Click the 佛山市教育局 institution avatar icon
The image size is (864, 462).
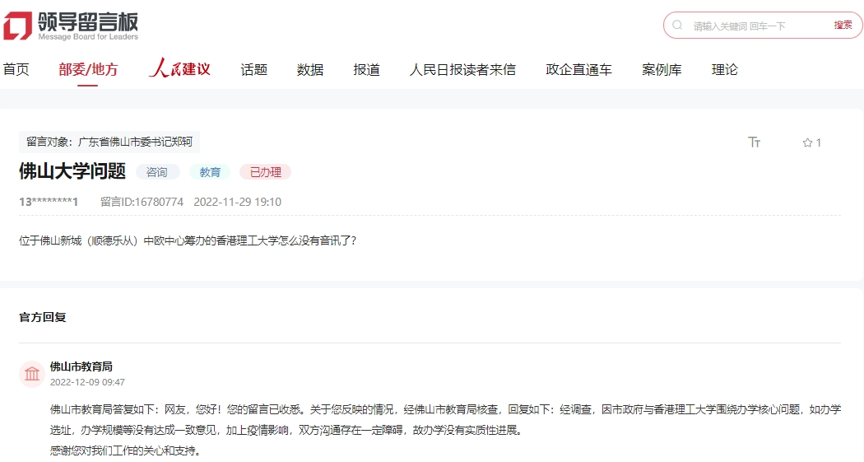pyautogui.click(x=32, y=375)
